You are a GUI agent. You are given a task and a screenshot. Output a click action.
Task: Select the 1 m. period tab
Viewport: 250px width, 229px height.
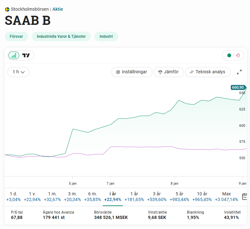(52, 197)
